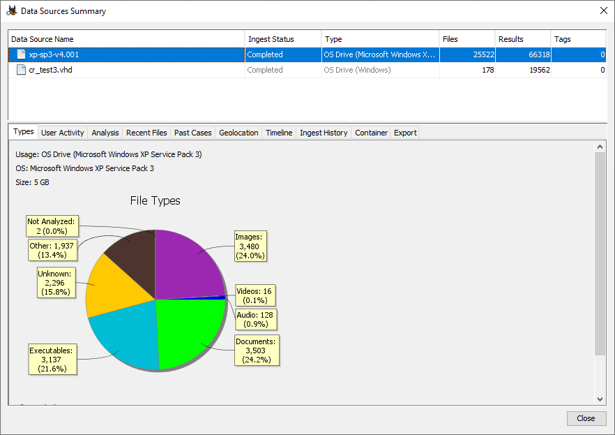This screenshot has height=435, width=615.
Task: Open the User Activity tab
Action: pyautogui.click(x=62, y=133)
